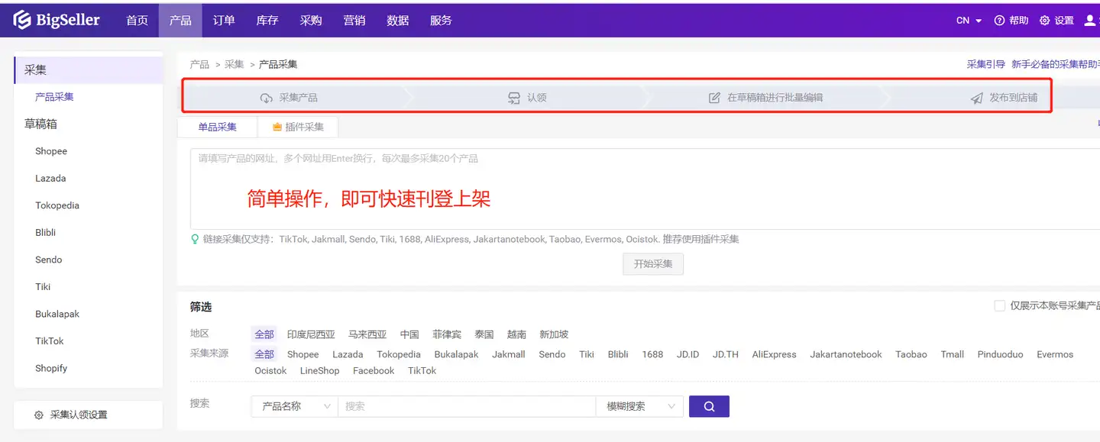Open the CN language dropdown
1100x442 pixels.
969,21
